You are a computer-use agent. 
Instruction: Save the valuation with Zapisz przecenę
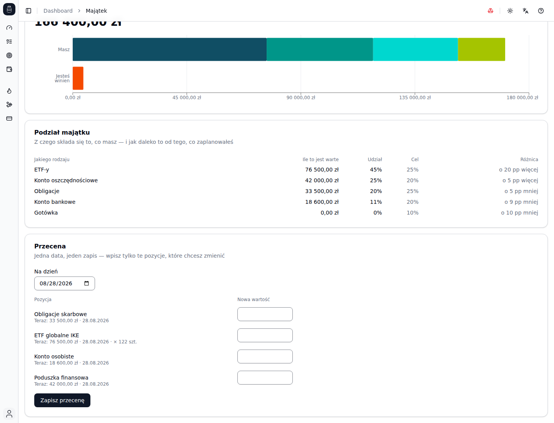coord(62,400)
